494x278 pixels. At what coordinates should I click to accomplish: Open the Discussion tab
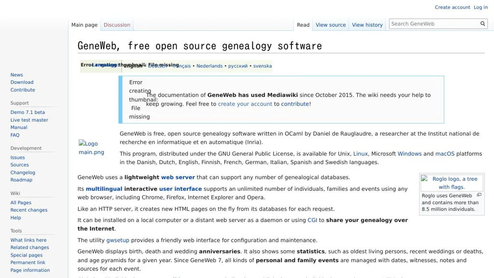click(117, 25)
